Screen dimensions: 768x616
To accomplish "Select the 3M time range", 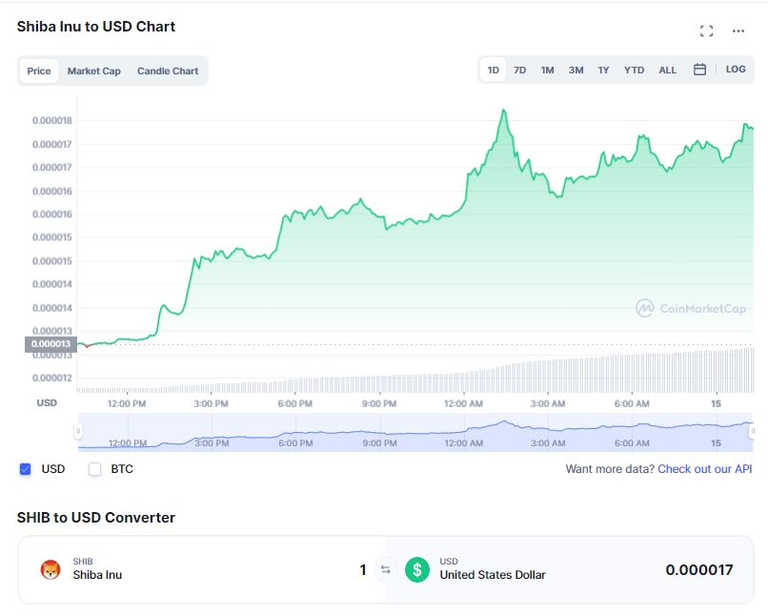I will [x=576, y=70].
